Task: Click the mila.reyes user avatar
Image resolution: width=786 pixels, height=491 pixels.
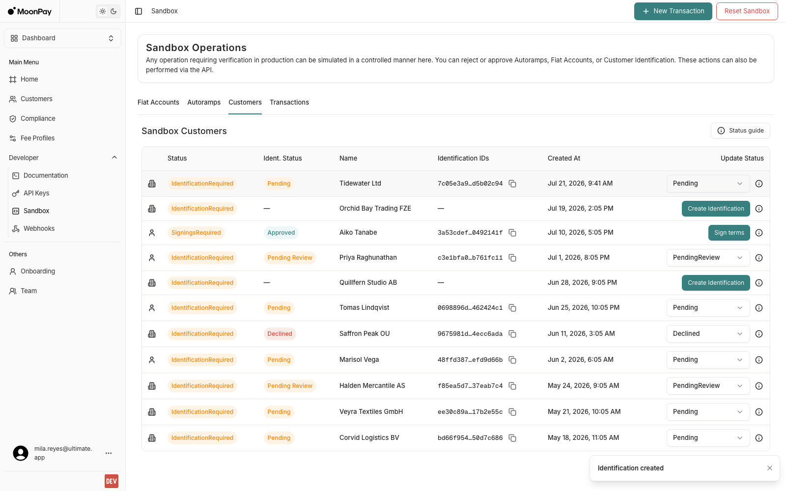Action: (x=21, y=453)
